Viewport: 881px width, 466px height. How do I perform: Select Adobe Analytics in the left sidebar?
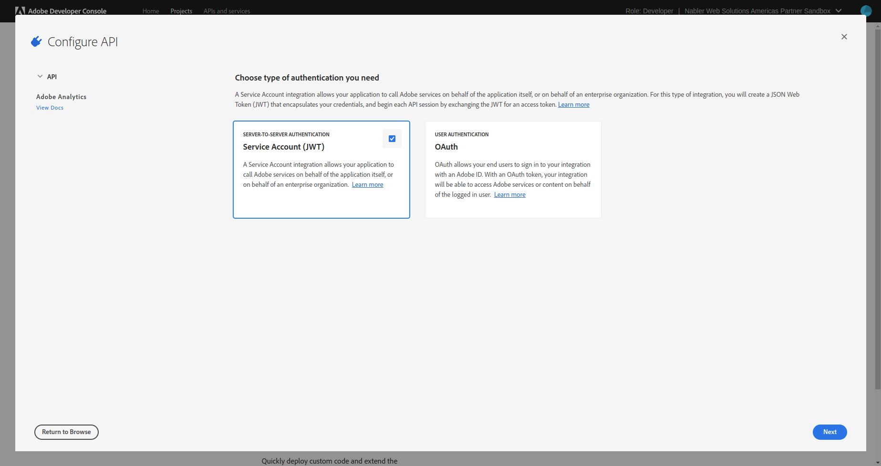tap(61, 97)
